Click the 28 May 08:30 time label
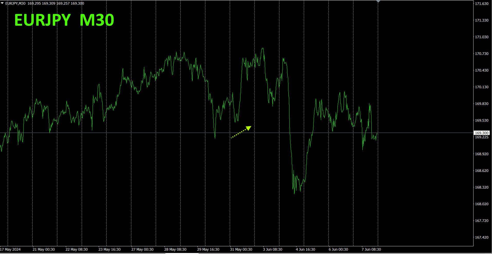 pyautogui.click(x=175, y=249)
